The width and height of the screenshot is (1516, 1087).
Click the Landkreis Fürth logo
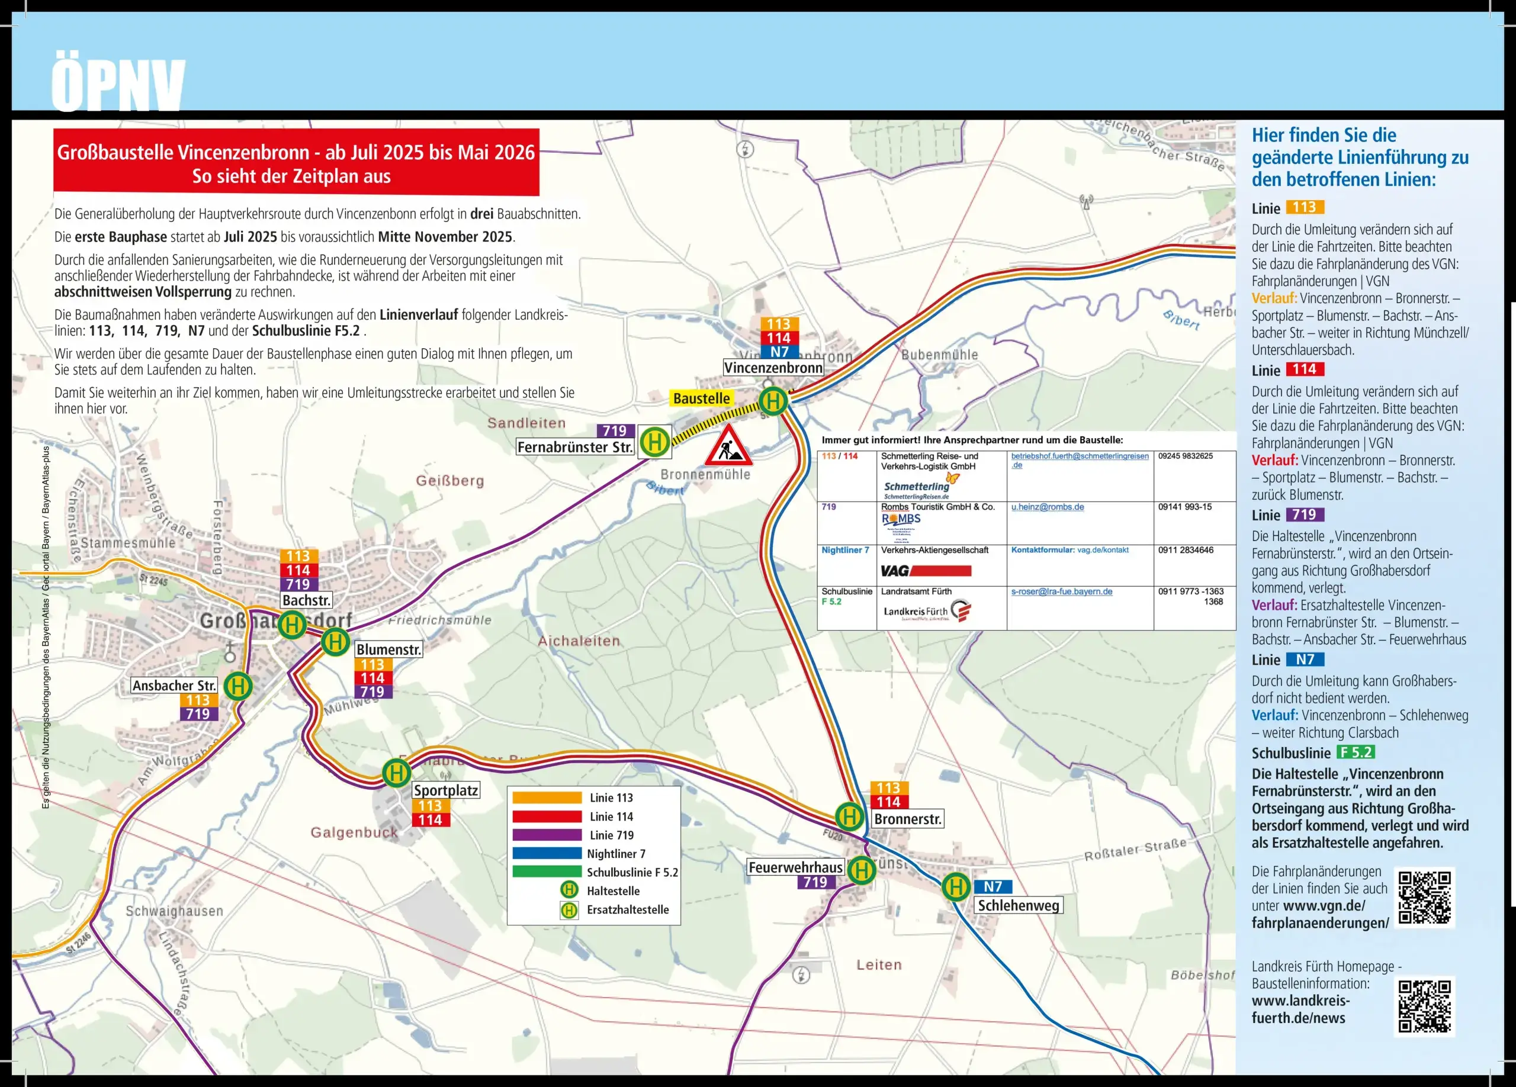pyautogui.click(x=927, y=610)
